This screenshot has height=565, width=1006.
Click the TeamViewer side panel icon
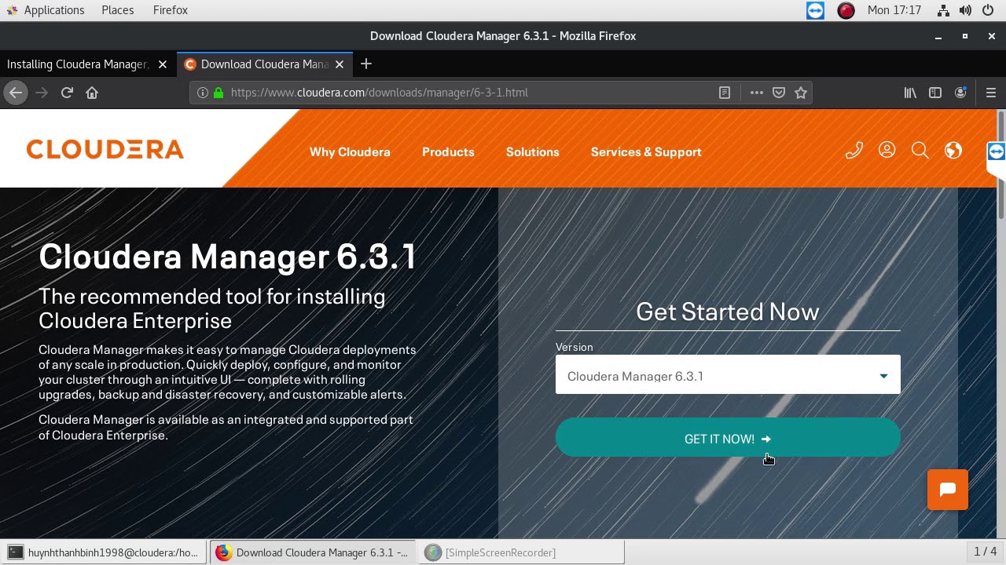pyautogui.click(x=996, y=152)
